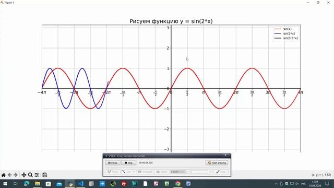
Task: Select the Pencil drawing tool in recorder
Action: (x=113, y=172)
